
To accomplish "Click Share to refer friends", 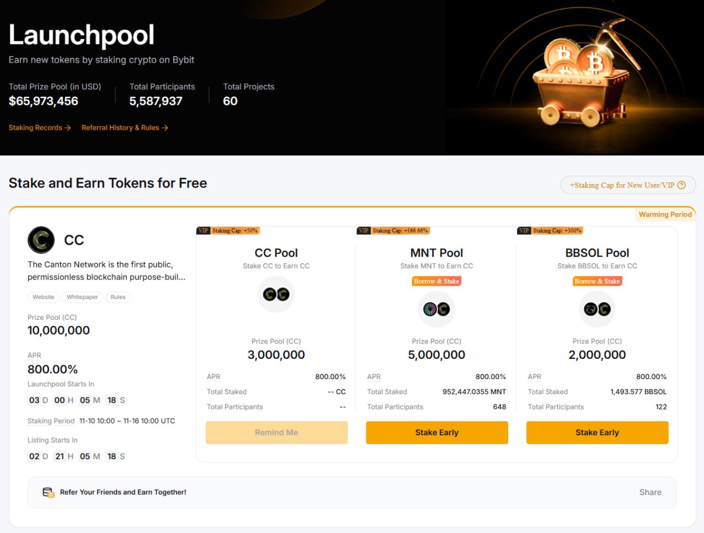I will point(650,492).
